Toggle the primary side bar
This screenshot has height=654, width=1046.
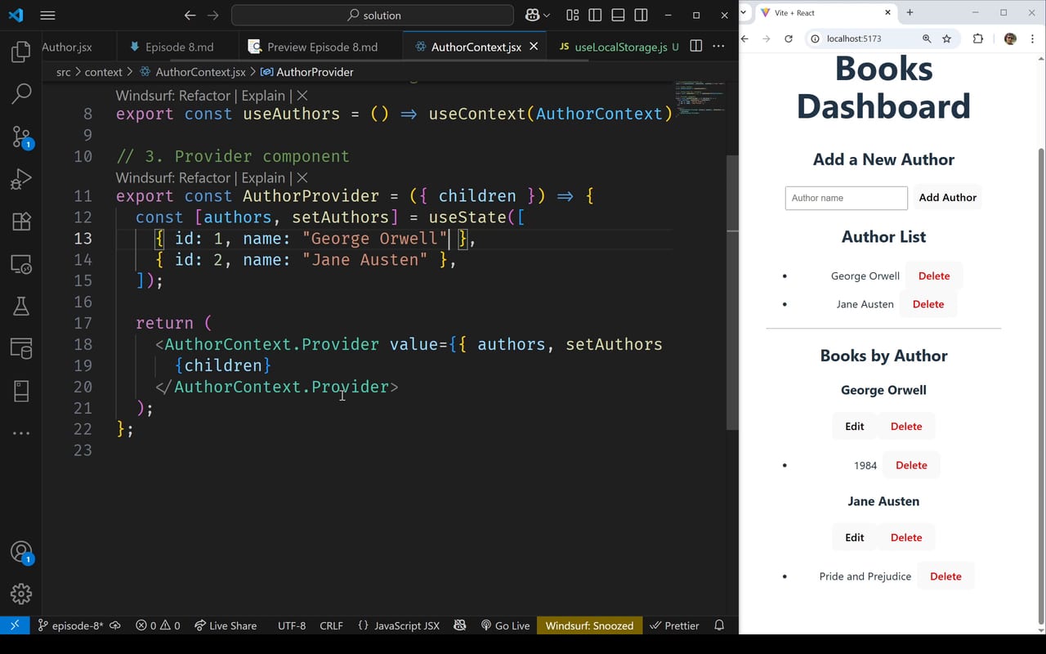pos(595,15)
